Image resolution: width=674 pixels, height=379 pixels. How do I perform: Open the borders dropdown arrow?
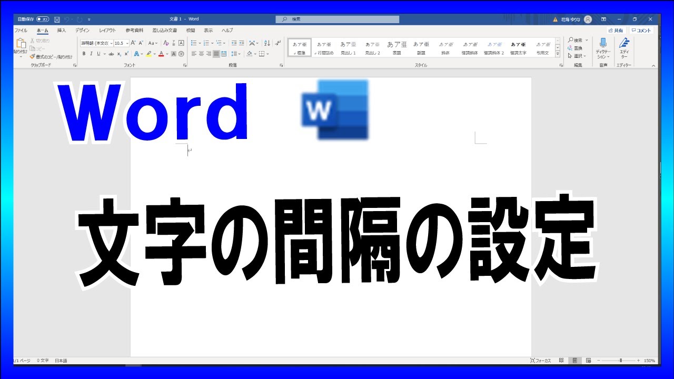[267, 54]
